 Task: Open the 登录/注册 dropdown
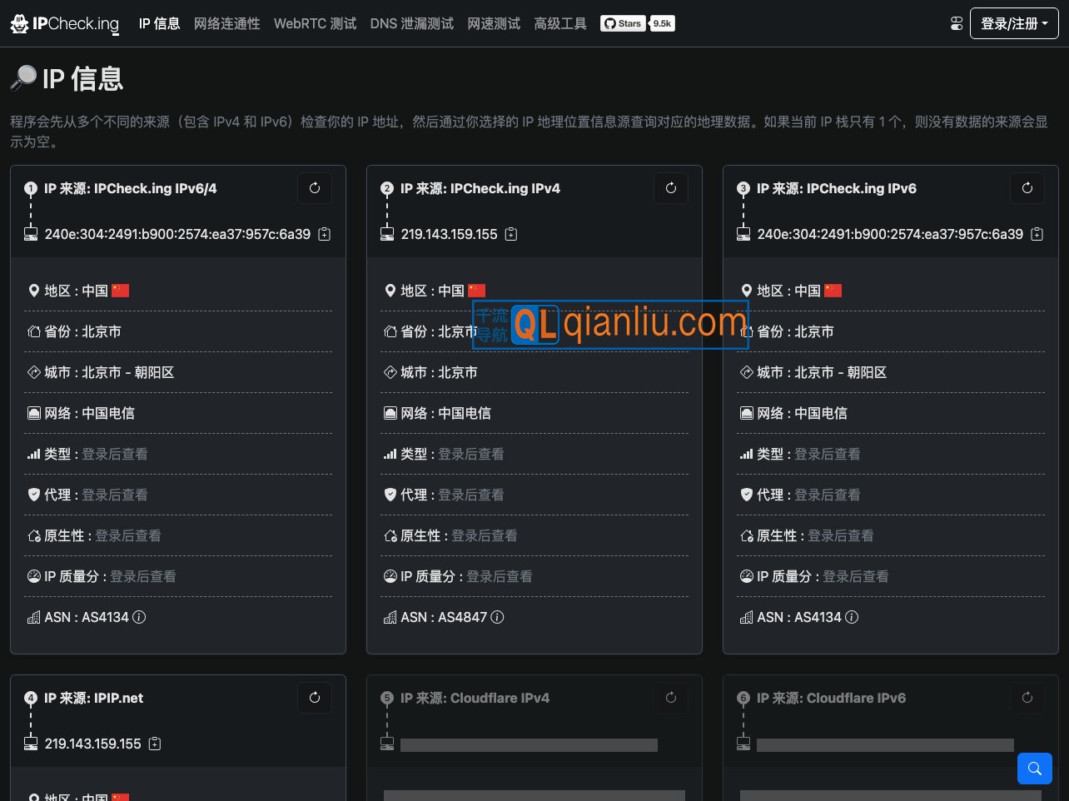click(x=1013, y=23)
